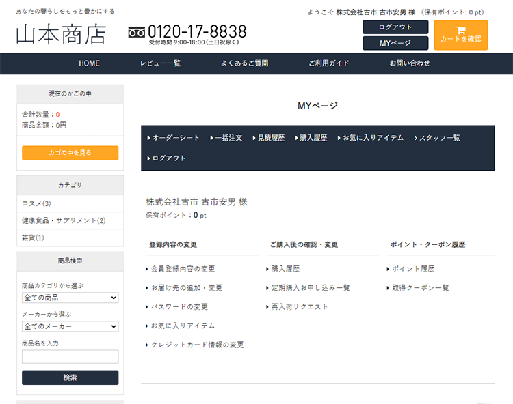Open オーダーシート in MY page menu

175,138
